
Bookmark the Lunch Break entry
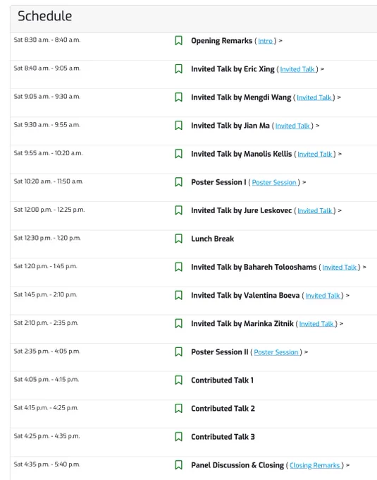178,239
